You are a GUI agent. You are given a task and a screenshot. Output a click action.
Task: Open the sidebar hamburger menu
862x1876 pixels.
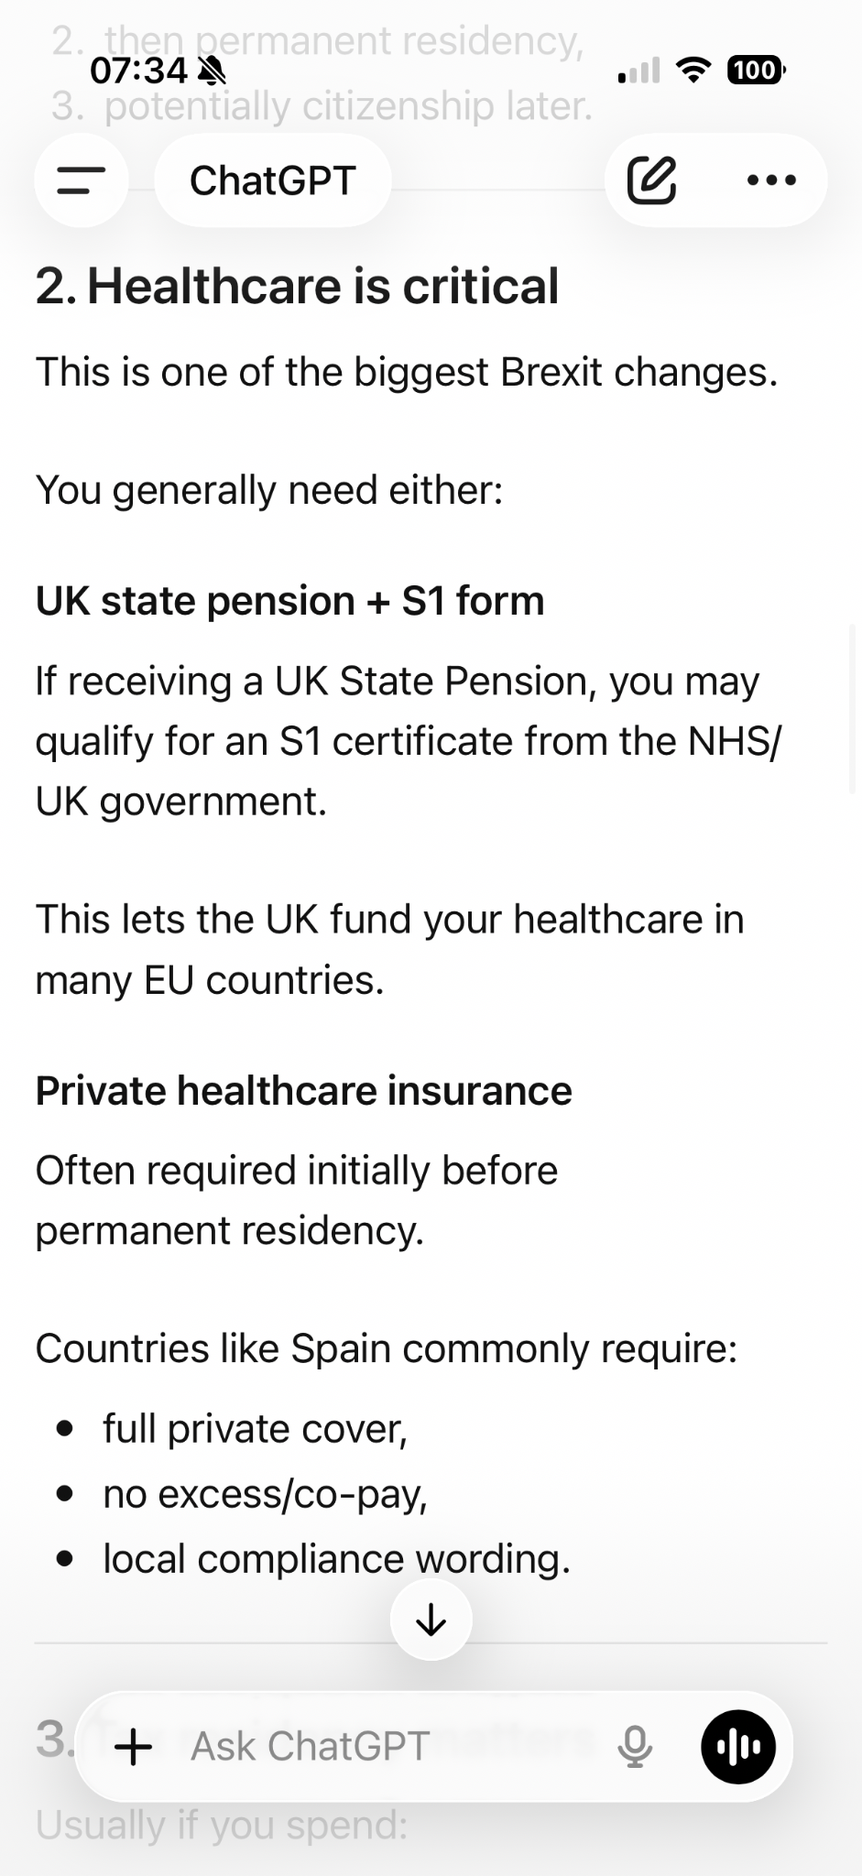[81, 180]
